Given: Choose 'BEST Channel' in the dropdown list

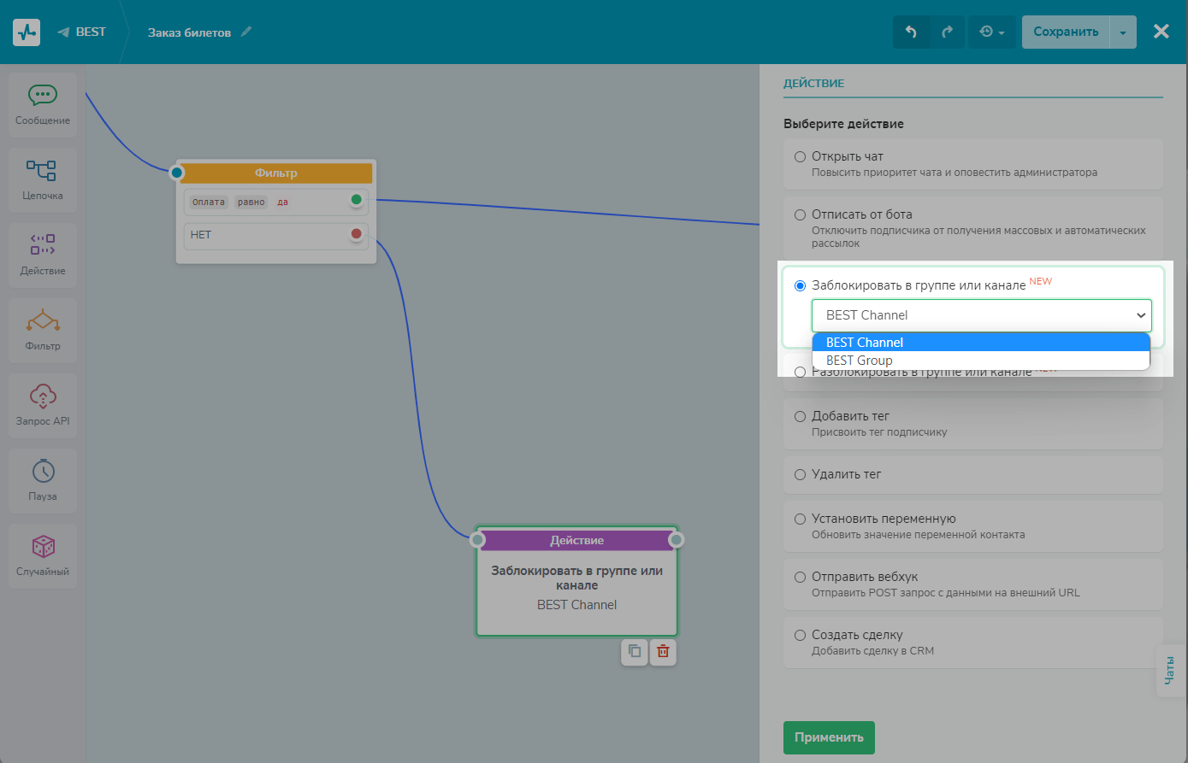Looking at the screenshot, I should [x=865, y=343].
